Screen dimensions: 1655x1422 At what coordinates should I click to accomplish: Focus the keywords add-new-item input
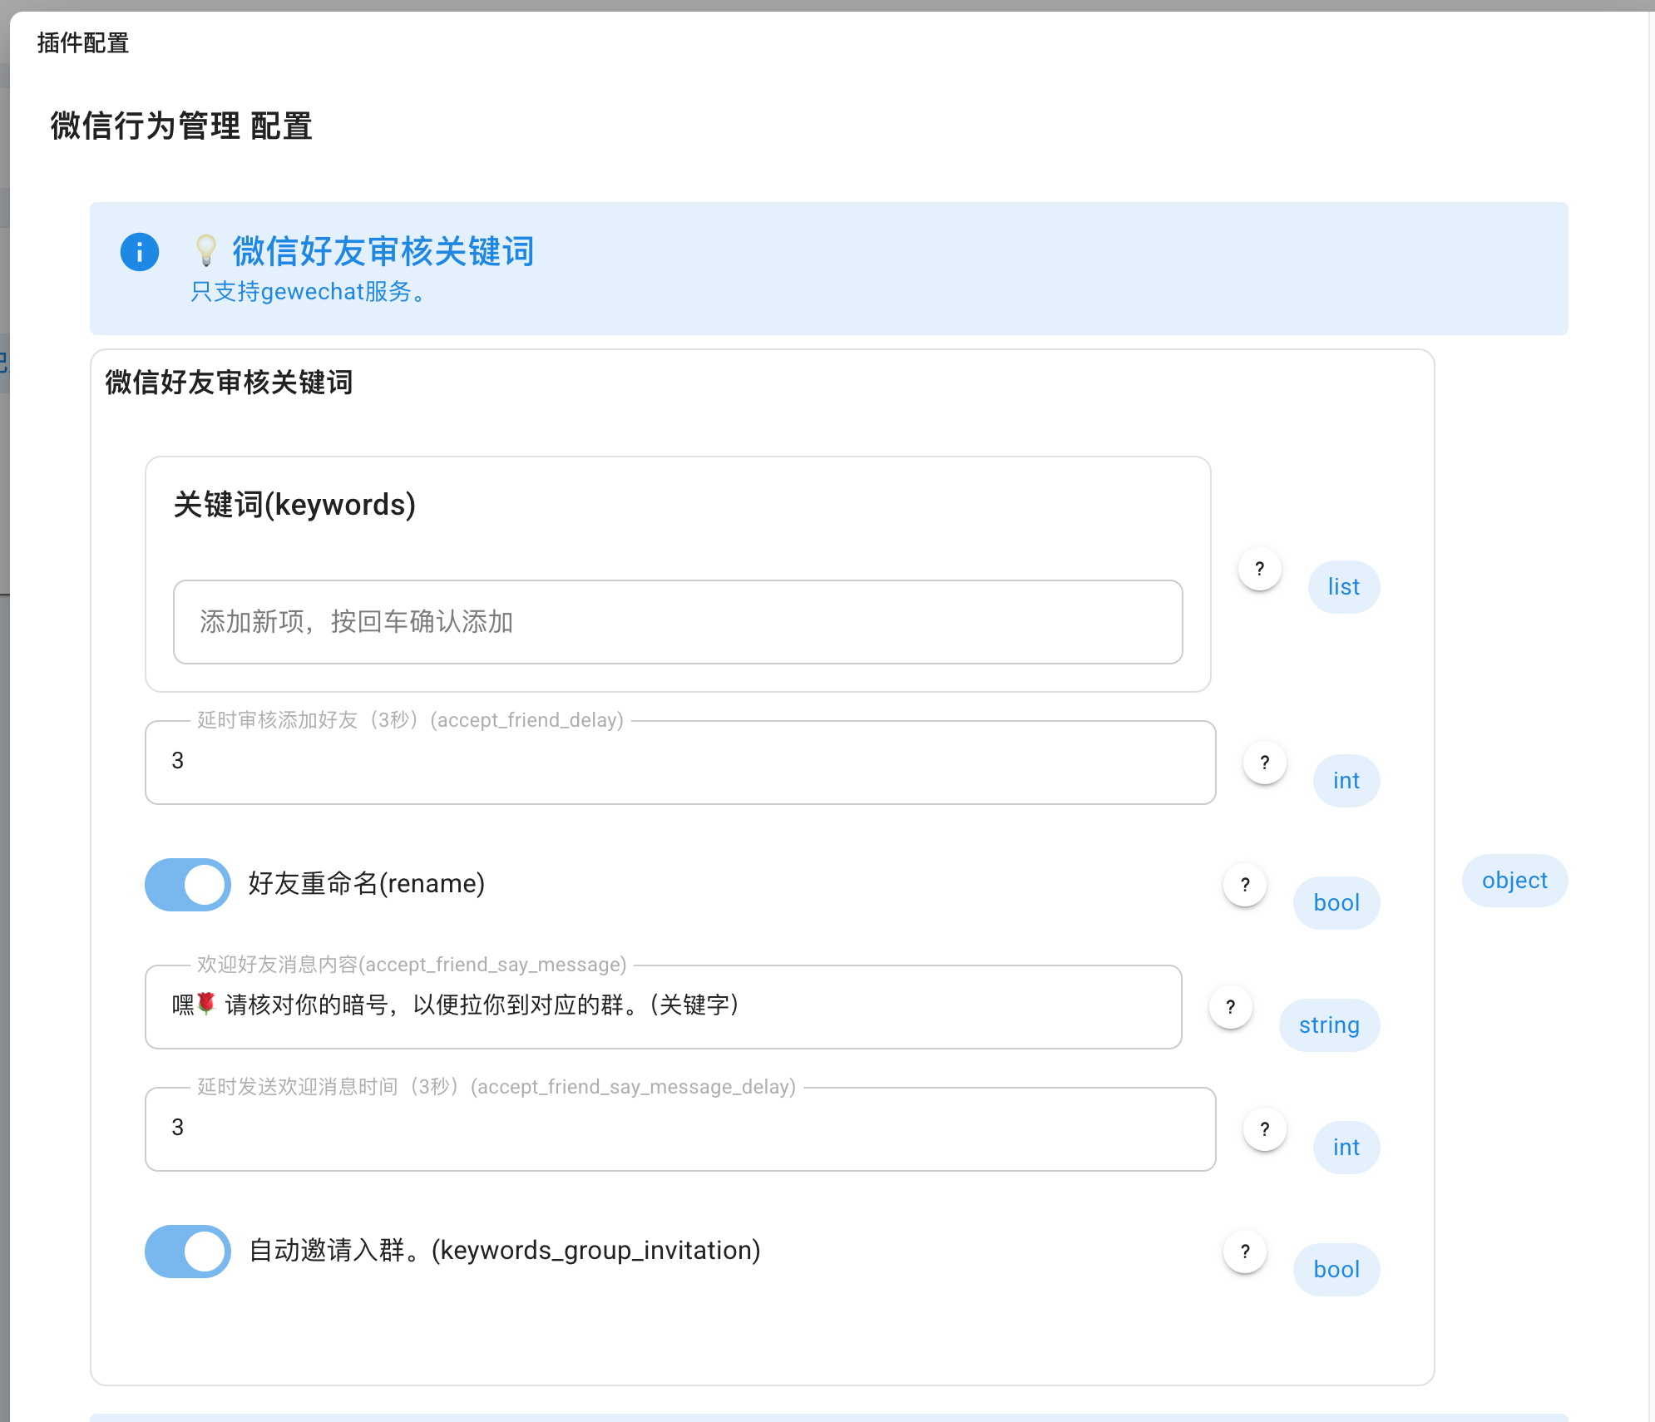pos(677,622)
